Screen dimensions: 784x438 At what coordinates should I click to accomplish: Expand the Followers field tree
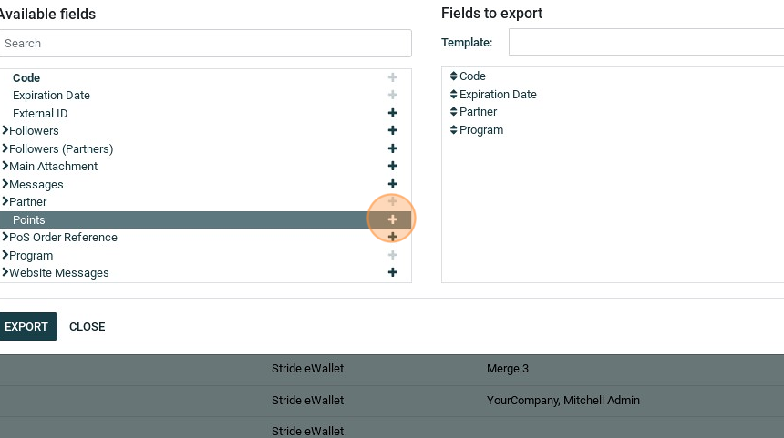coord(5,131)
